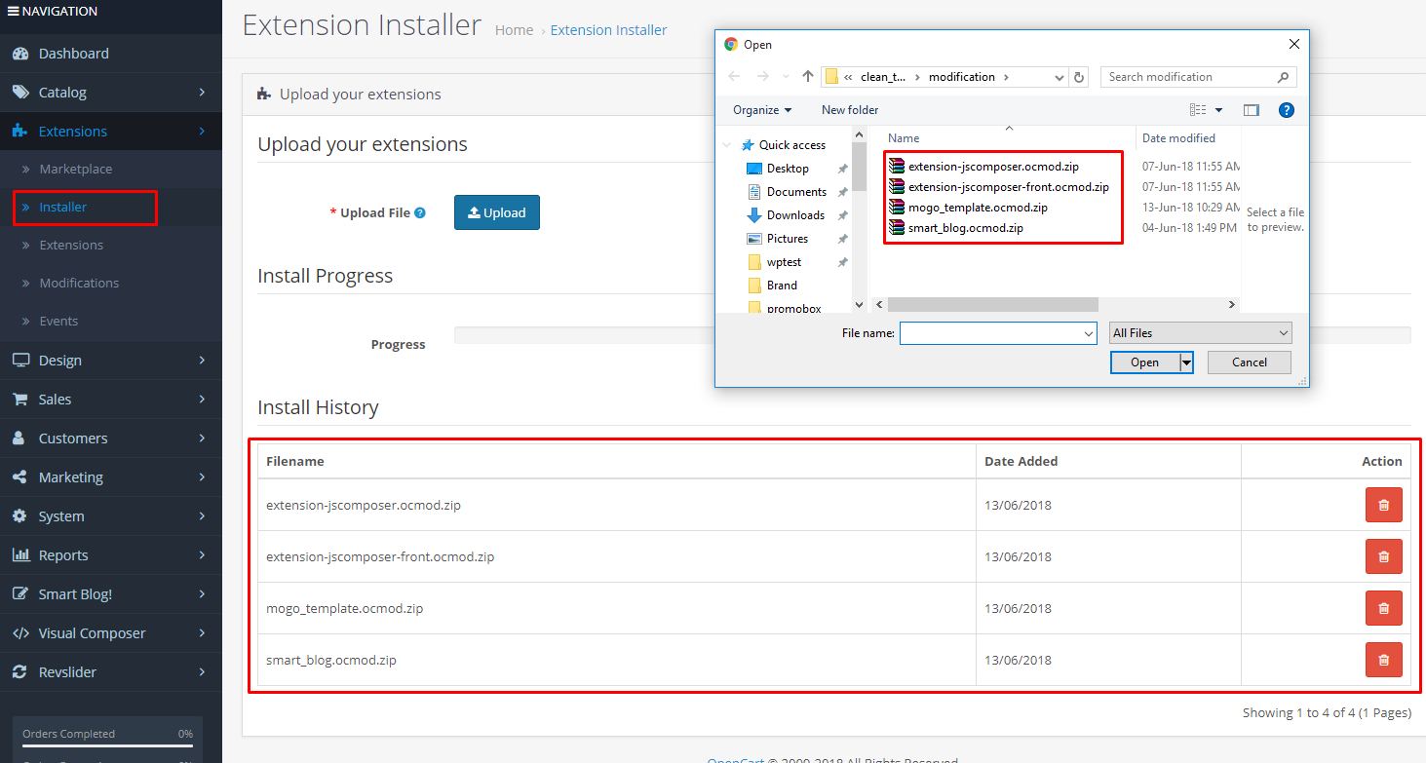This screenshot has height=763, width=1426.
Task: Click the Reports bar chart icon
Action: tap(20, 555)
